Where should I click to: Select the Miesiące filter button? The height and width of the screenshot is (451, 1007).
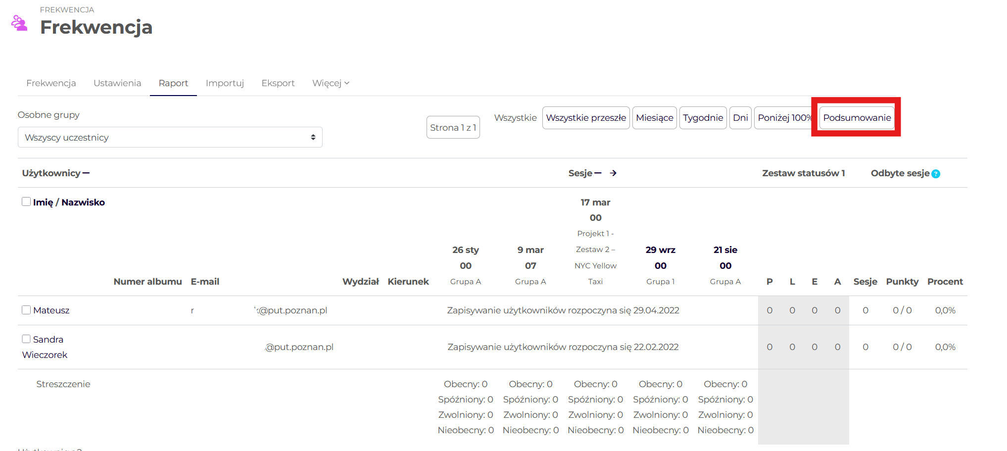pos(654,118)
